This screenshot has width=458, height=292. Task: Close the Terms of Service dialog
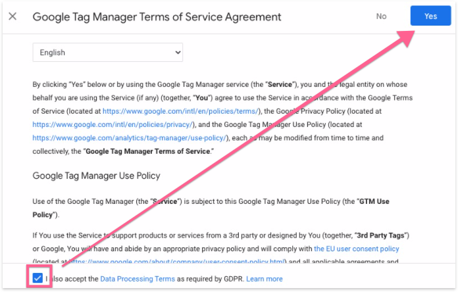click(x=13, y=16)
